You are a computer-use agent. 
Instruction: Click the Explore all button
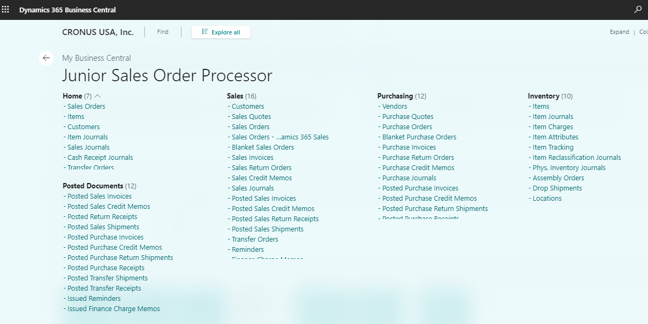pyautogui.click(x=221, y=32)
